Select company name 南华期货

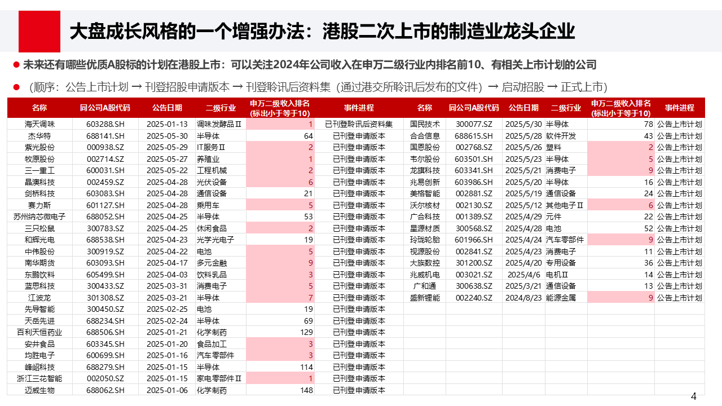tap(40, 263)
